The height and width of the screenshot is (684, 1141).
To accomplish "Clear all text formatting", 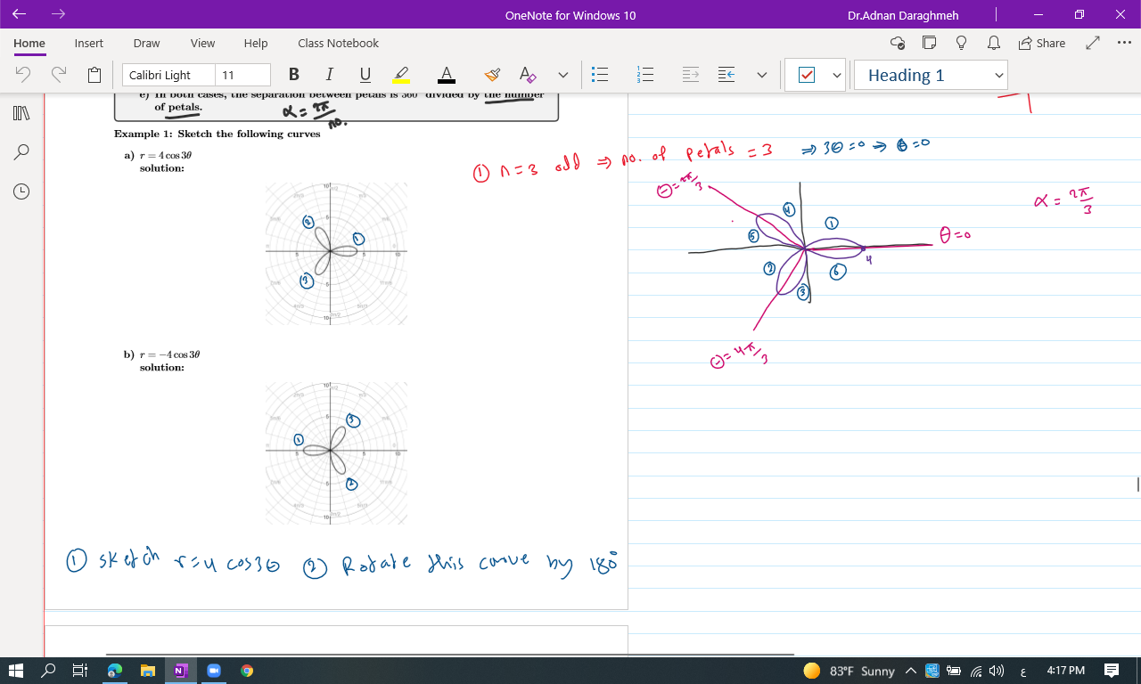I will point(528,75).
